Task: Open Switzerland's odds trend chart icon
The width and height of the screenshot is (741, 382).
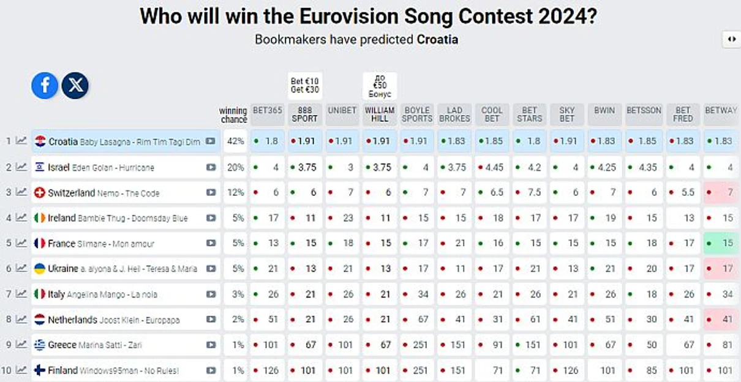Action: [x=21, y=192]
